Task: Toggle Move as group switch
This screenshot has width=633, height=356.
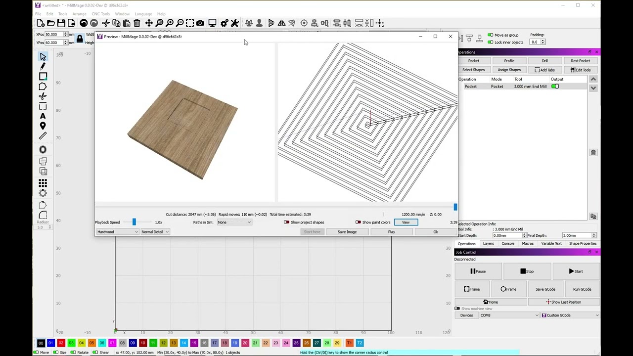Action: tap(490, 35)
